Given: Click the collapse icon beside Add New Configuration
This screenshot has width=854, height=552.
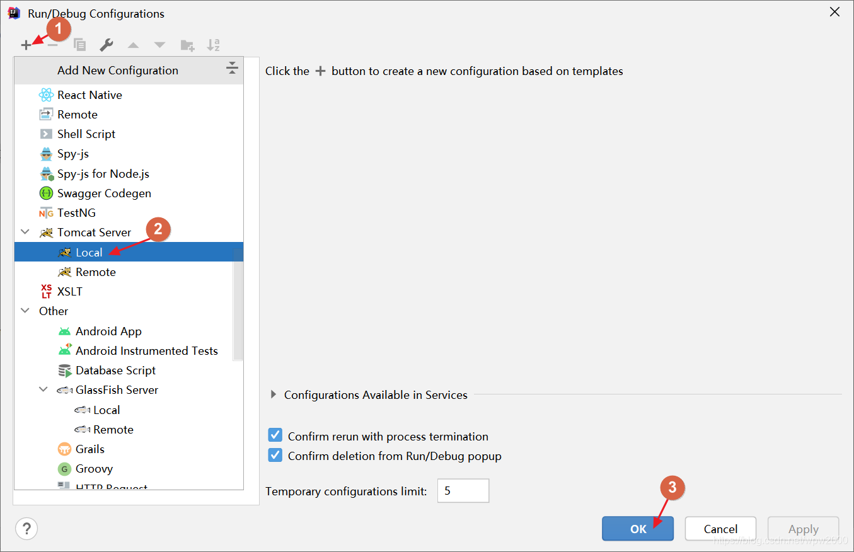Looking at the screenshot, I should click(232, 69).
